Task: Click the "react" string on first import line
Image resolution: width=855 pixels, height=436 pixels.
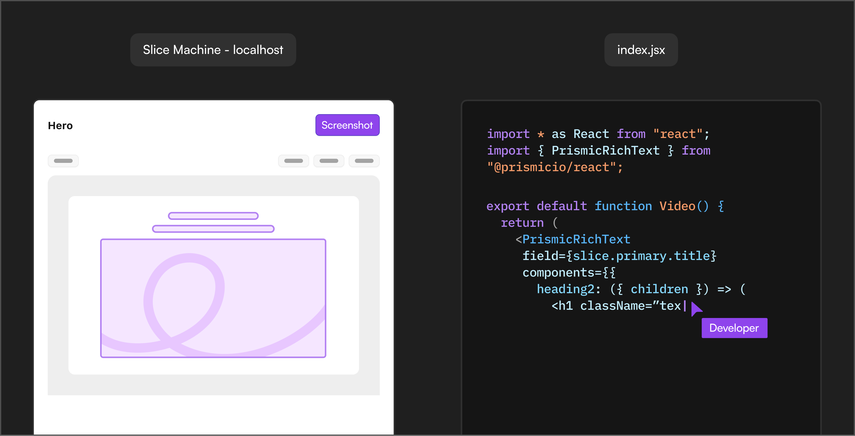Action: pos(677,134)
